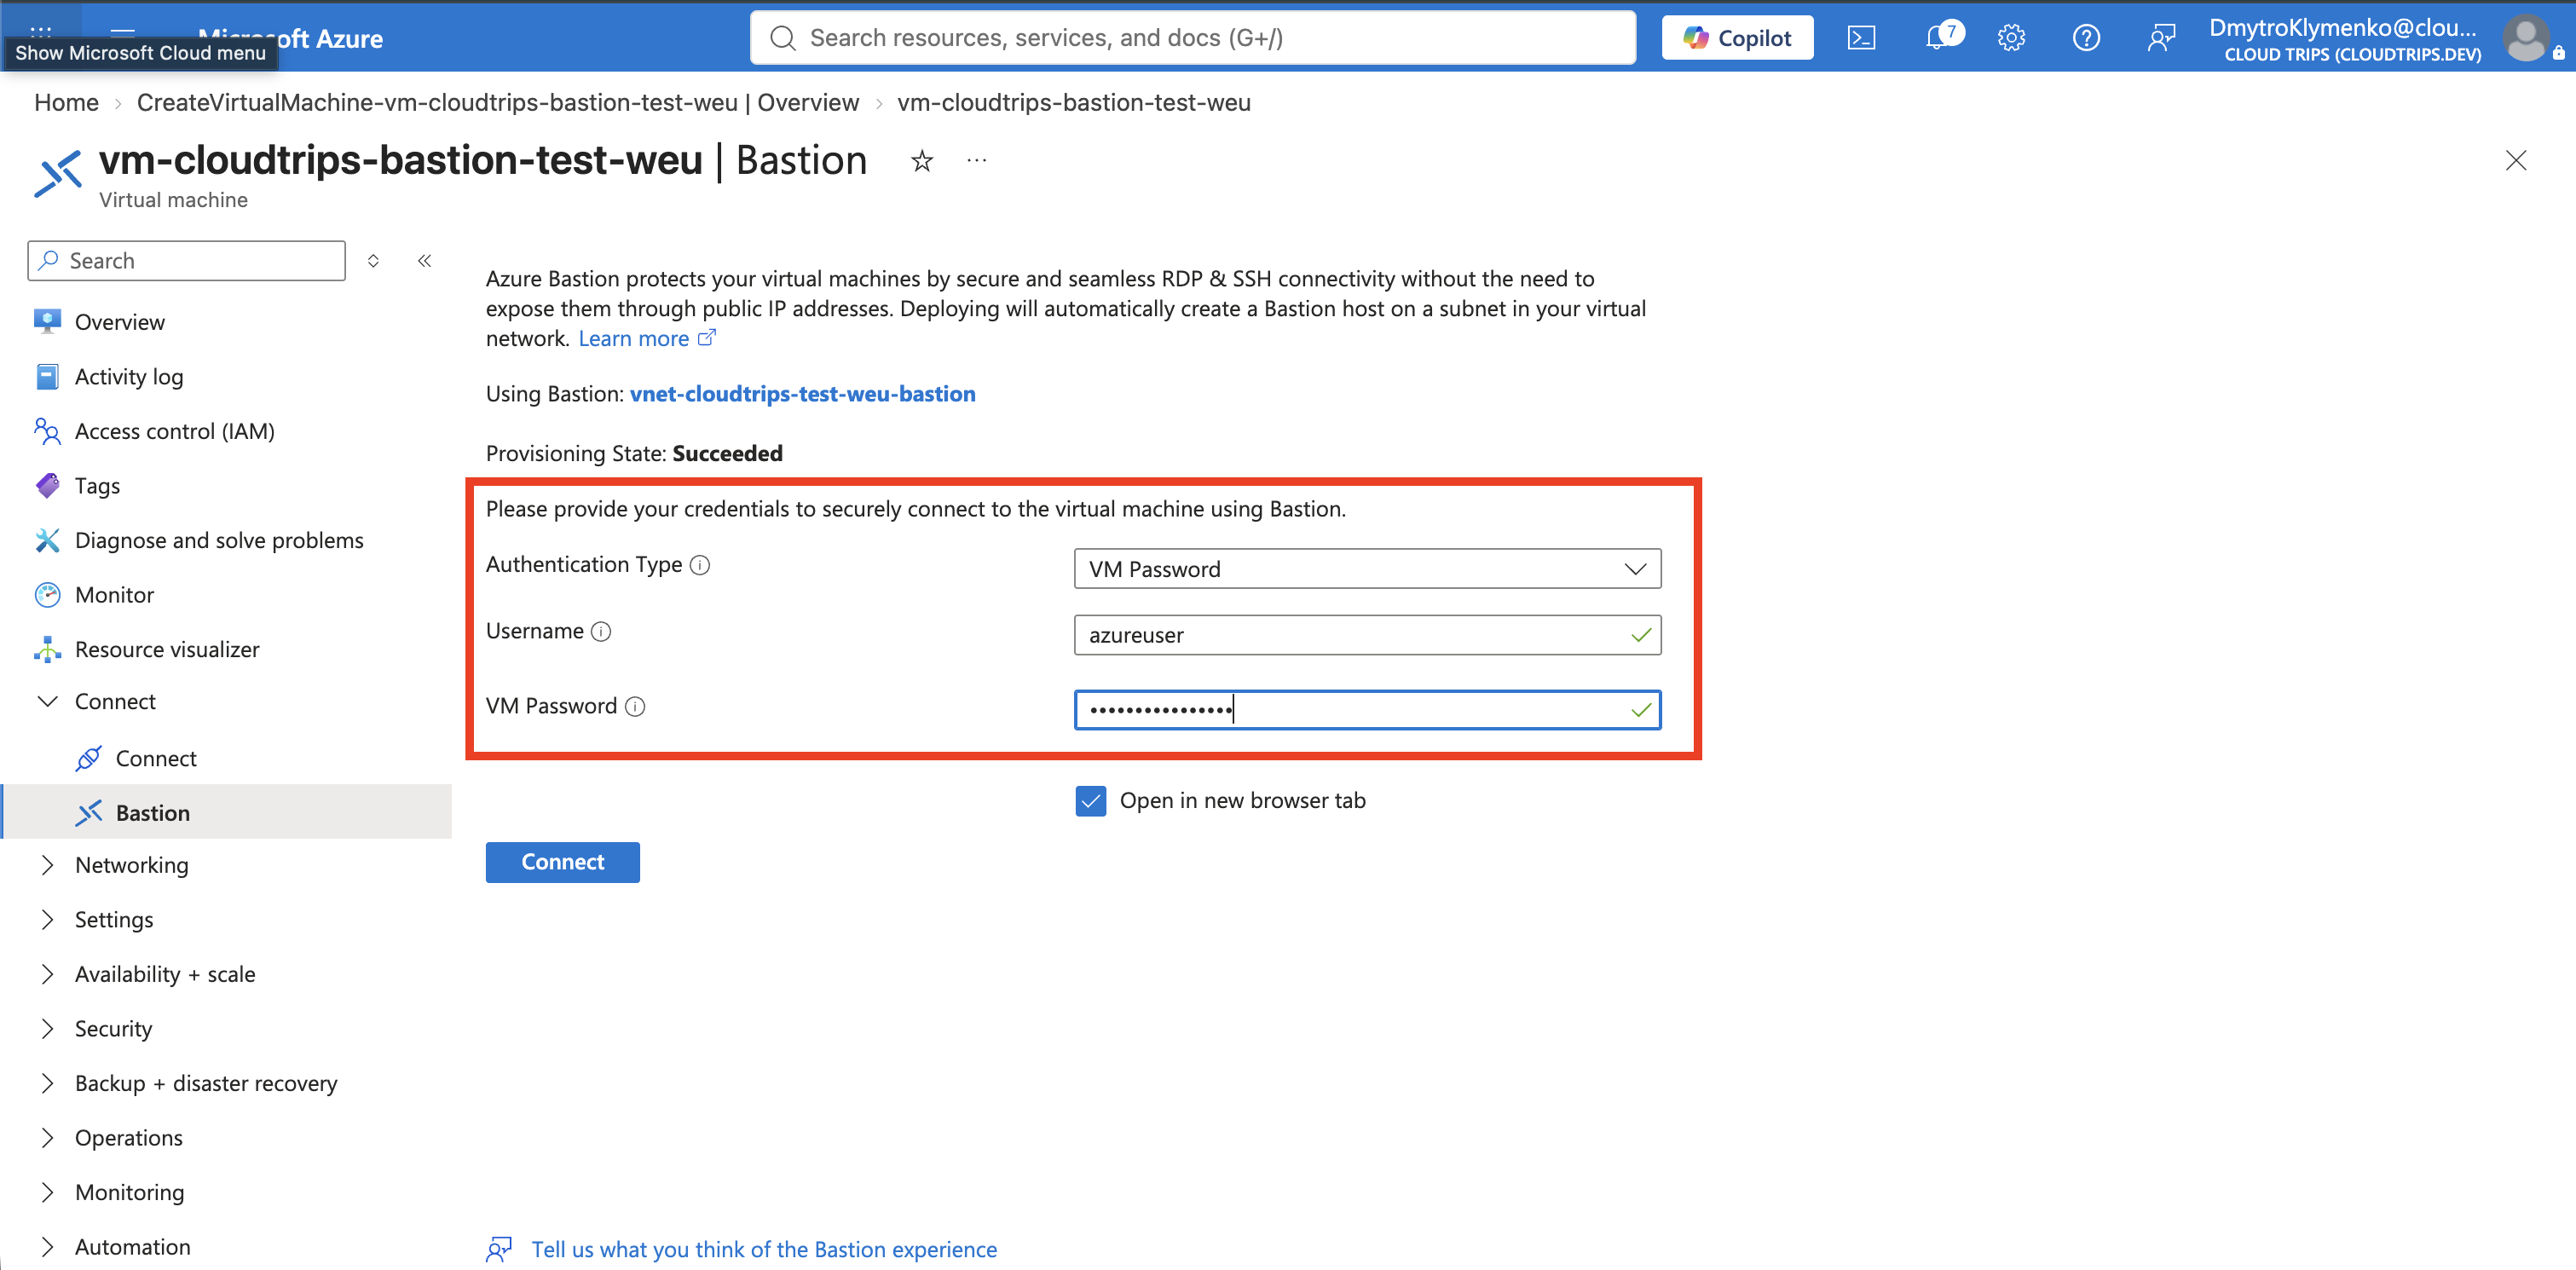Expand the Operations group
2576x1270 pixels.
pos(47,1138)
